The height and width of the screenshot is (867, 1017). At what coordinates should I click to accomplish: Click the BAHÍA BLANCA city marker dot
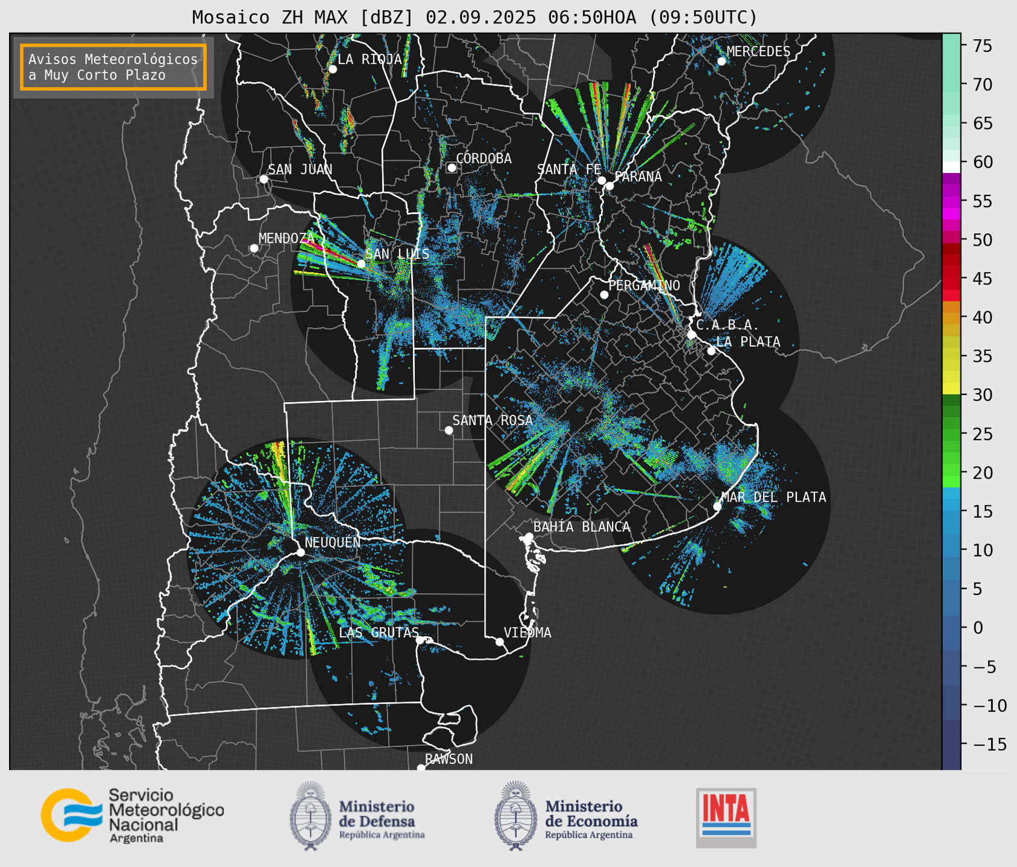529,537
